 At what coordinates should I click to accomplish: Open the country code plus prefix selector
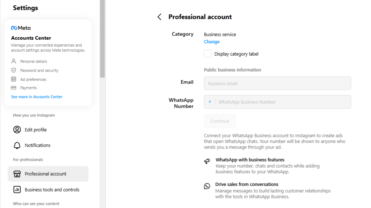tap(210, 102)
